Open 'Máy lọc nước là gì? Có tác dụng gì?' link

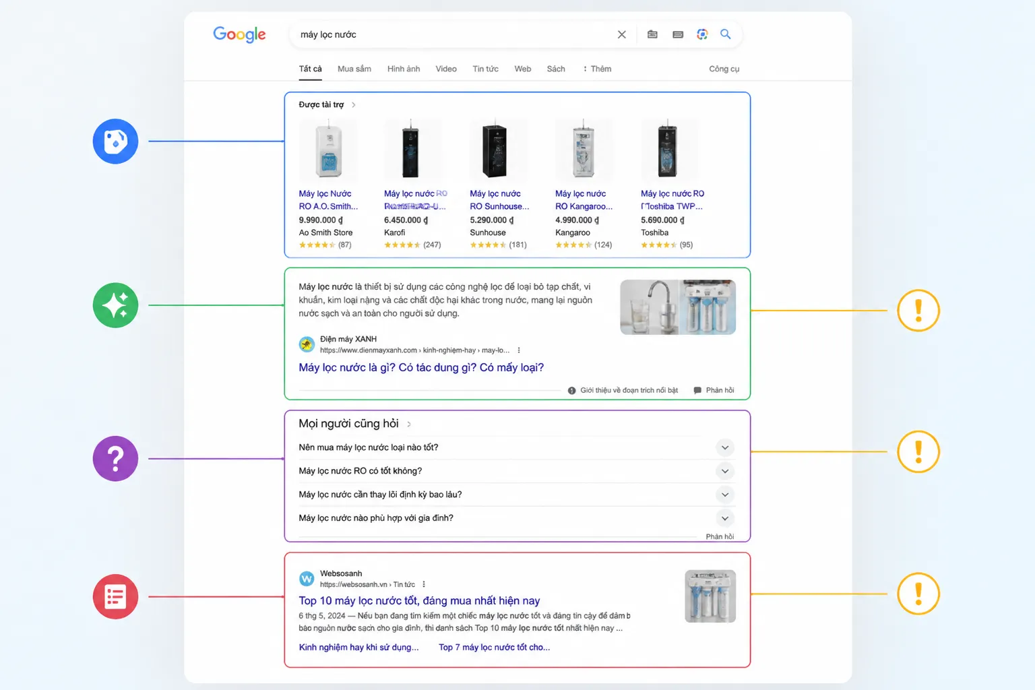(421, 367)
